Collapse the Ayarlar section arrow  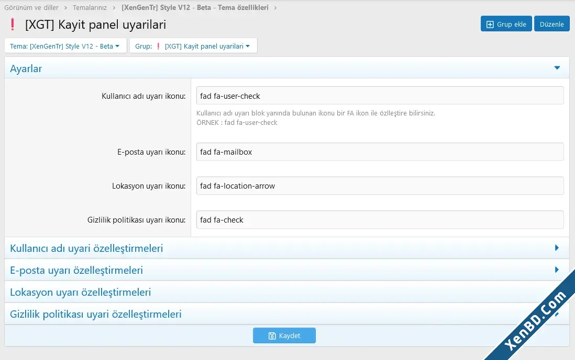point(557,68)
